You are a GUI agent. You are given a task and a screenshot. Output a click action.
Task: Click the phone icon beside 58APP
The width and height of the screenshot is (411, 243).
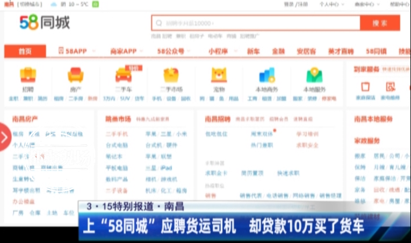pos(61,50)
